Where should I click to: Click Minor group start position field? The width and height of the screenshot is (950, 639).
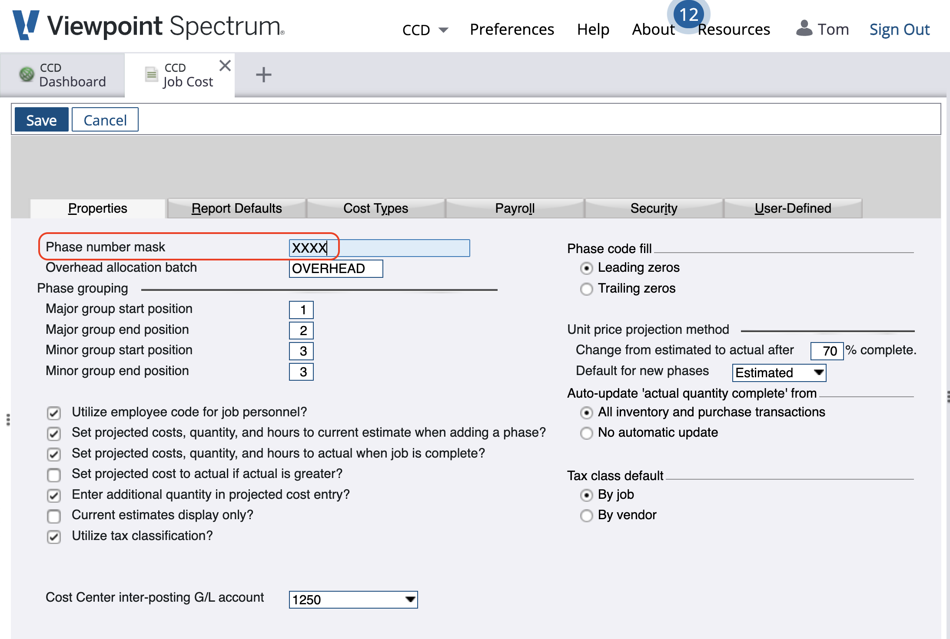point(301,351)
